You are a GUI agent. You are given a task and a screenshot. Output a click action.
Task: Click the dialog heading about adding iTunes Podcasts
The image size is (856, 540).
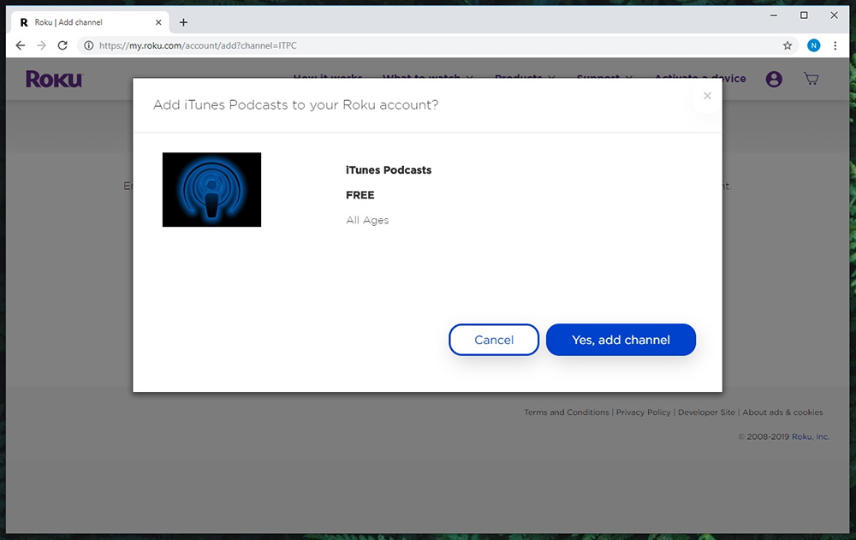(x=296, y=104)
